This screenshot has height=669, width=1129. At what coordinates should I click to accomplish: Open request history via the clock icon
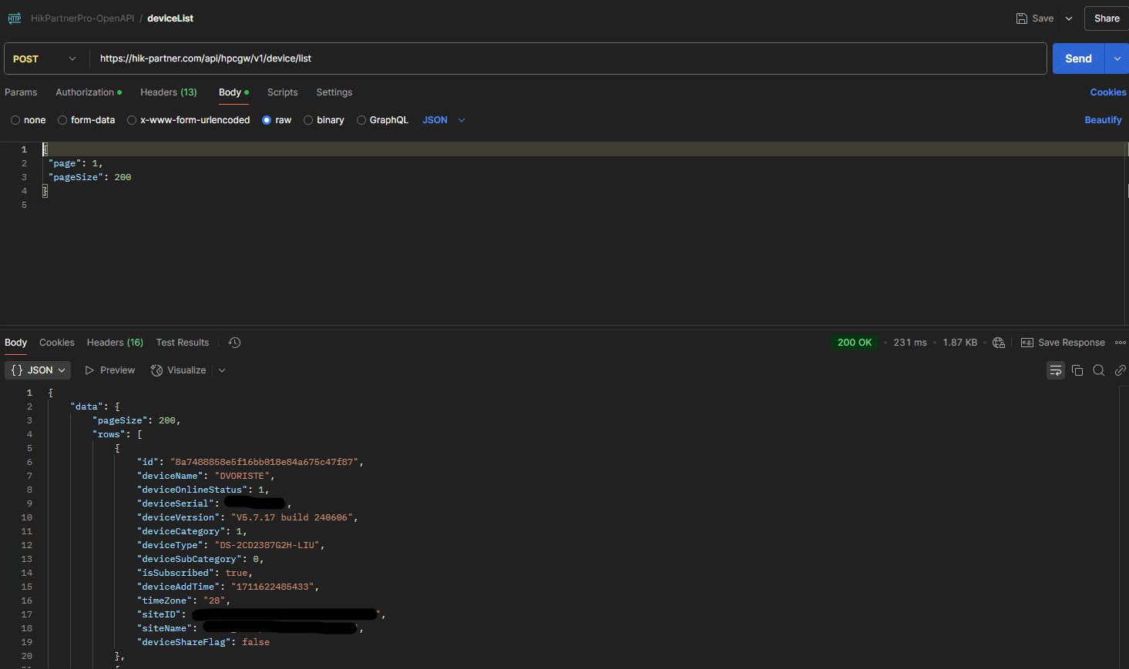tap(234, 342)
